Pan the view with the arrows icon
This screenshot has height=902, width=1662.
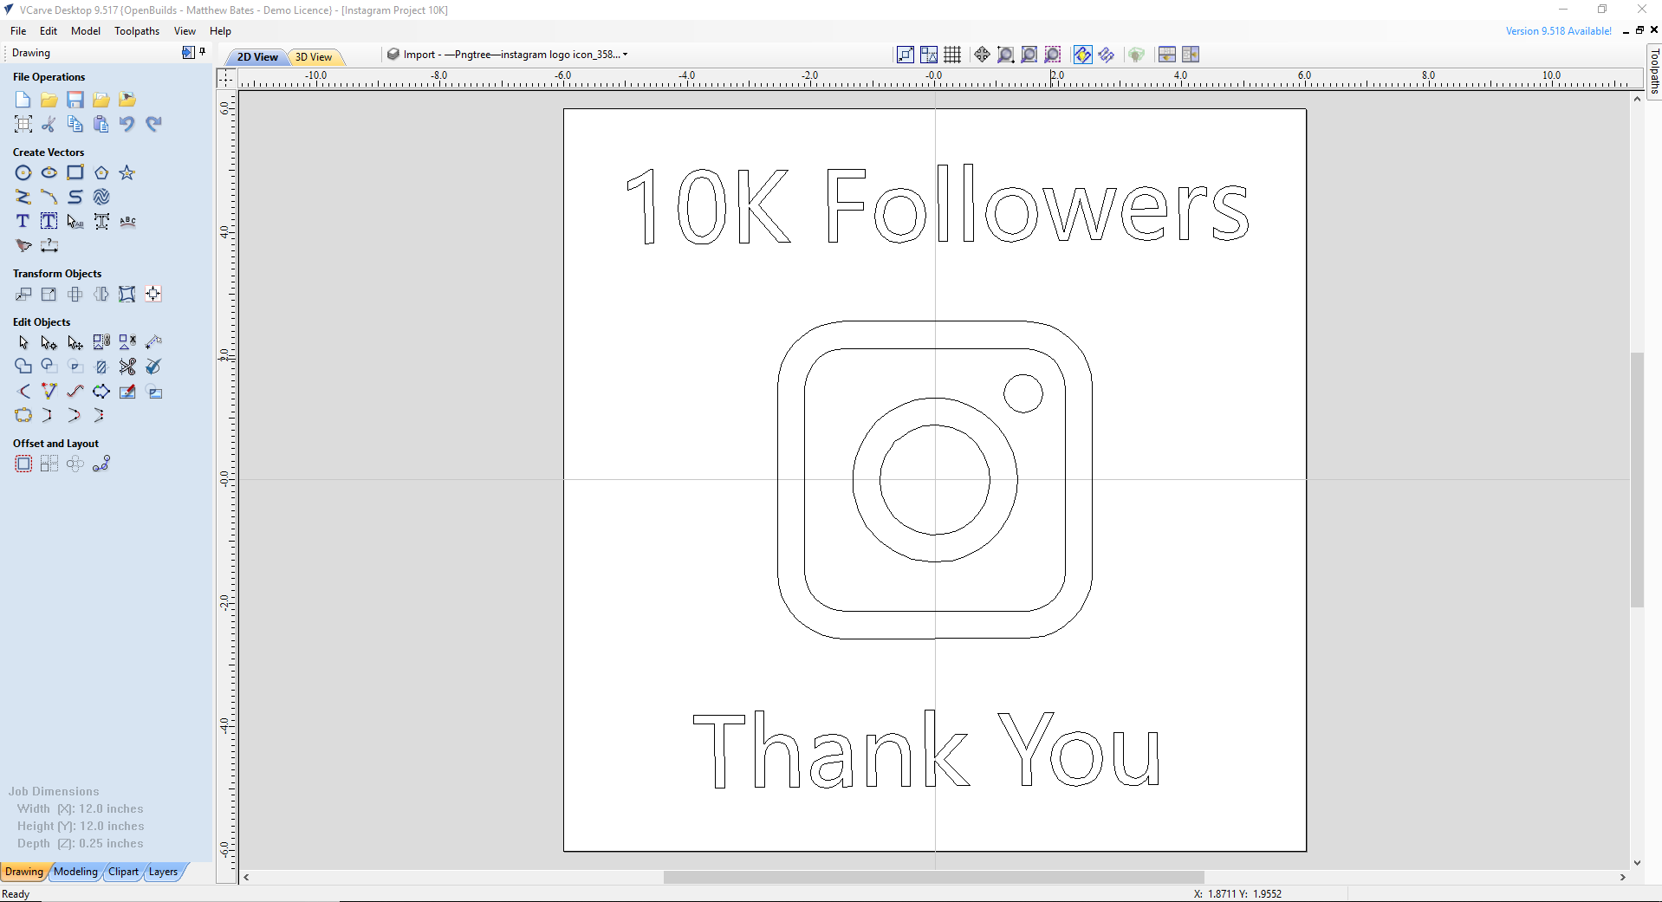click(x=982, y=55)
